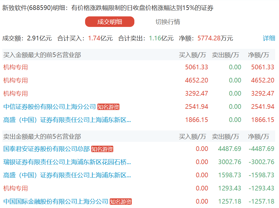
Task: Open 国泰君安证券股份有限公司总部 link
Action: tap(46, 149)
